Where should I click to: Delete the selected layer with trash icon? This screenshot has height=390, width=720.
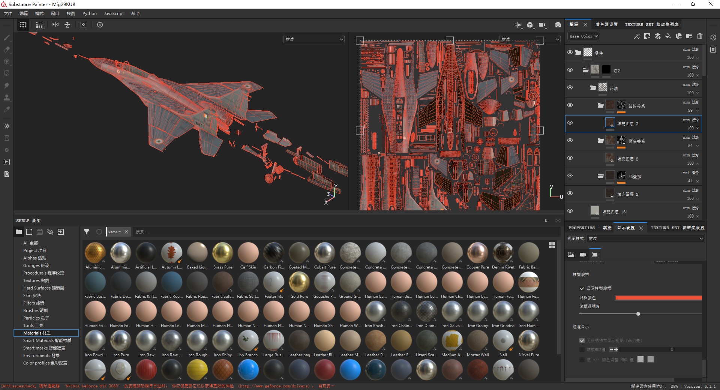pyautogui.click(x=700, y=36)
